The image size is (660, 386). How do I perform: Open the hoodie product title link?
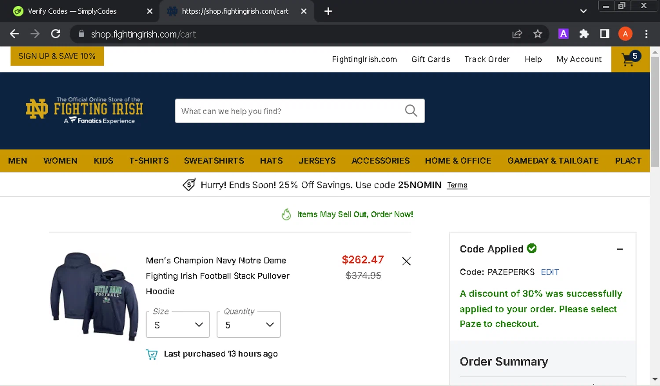click(x=218, y=276)
